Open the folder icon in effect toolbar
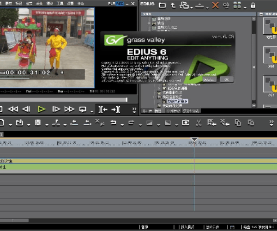The image size is (277, 231). tap(162, 6)
